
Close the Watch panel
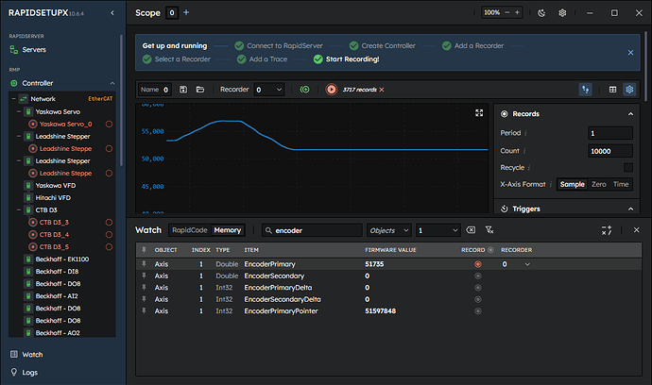(x=636, y=229)
